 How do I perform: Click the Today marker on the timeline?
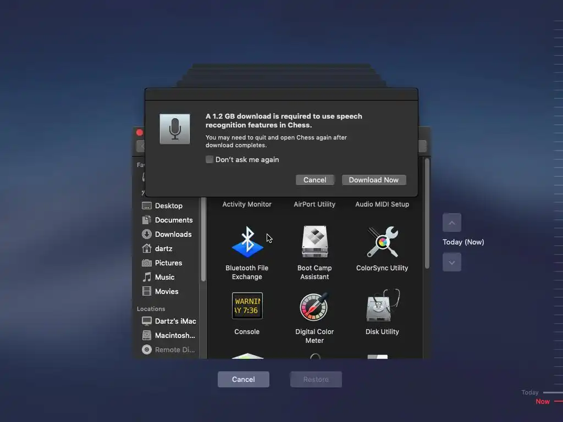[x=530, y=392]
